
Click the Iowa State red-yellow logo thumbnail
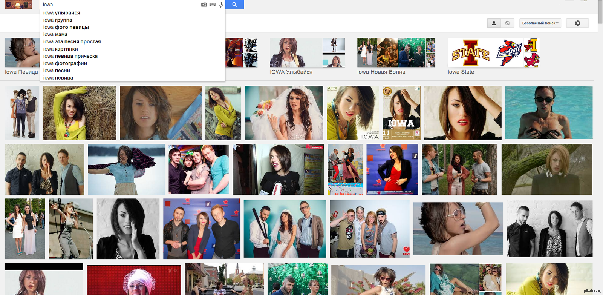coord(471,53)
